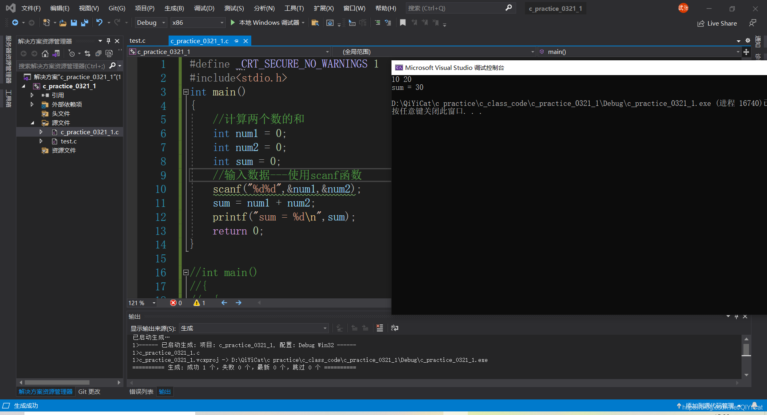Open the 错误列表 tab at bottom
The image size is (767, 415).
141,392
